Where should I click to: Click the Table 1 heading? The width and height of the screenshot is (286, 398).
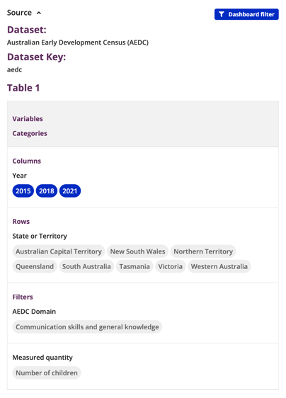(23, 88)
